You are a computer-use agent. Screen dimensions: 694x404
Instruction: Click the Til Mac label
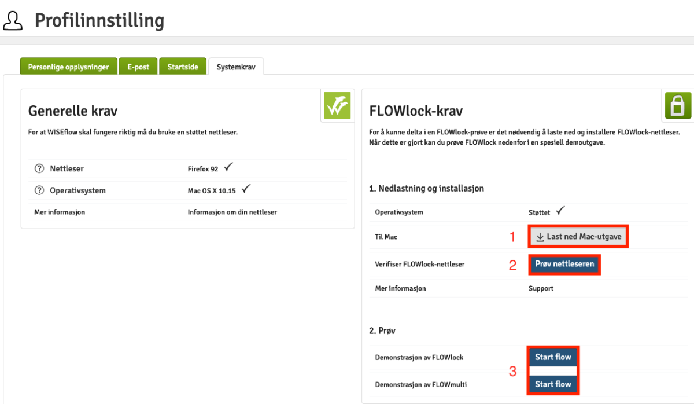(386, 237)
